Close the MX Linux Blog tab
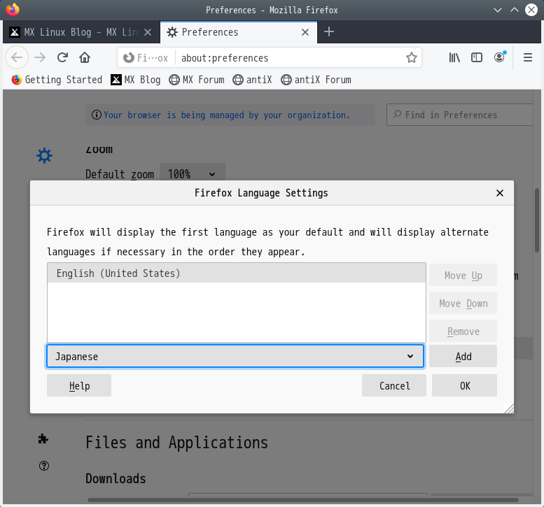Viewport: 544px width, 507px height. click(x=148, y=32)
